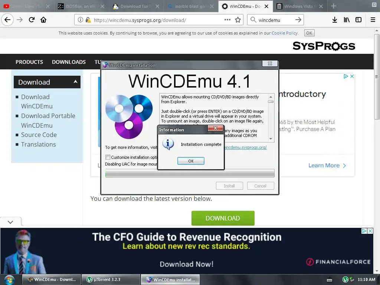Viewport: 380px width, 285px height.
Task: Click the wincdemu.sysprogs.org link in the installer
Action: 245,147
